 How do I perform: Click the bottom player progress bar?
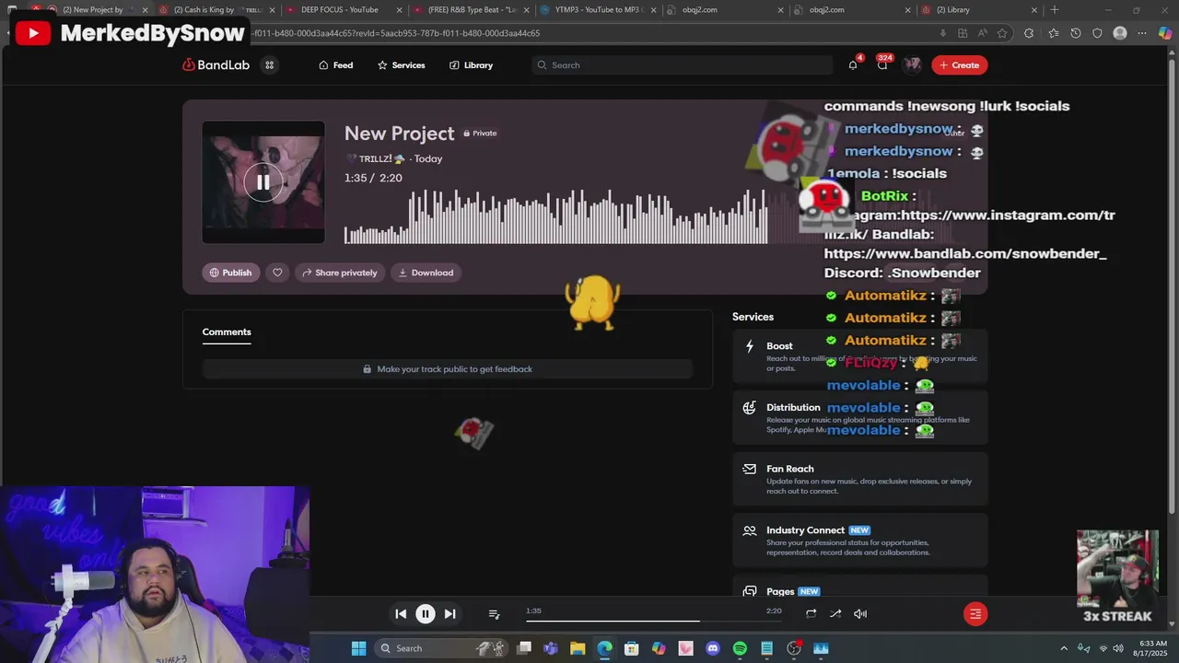pos(654,621)
